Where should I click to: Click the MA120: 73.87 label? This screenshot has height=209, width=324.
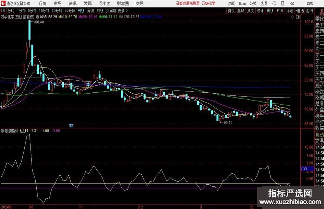pos(129,17)
